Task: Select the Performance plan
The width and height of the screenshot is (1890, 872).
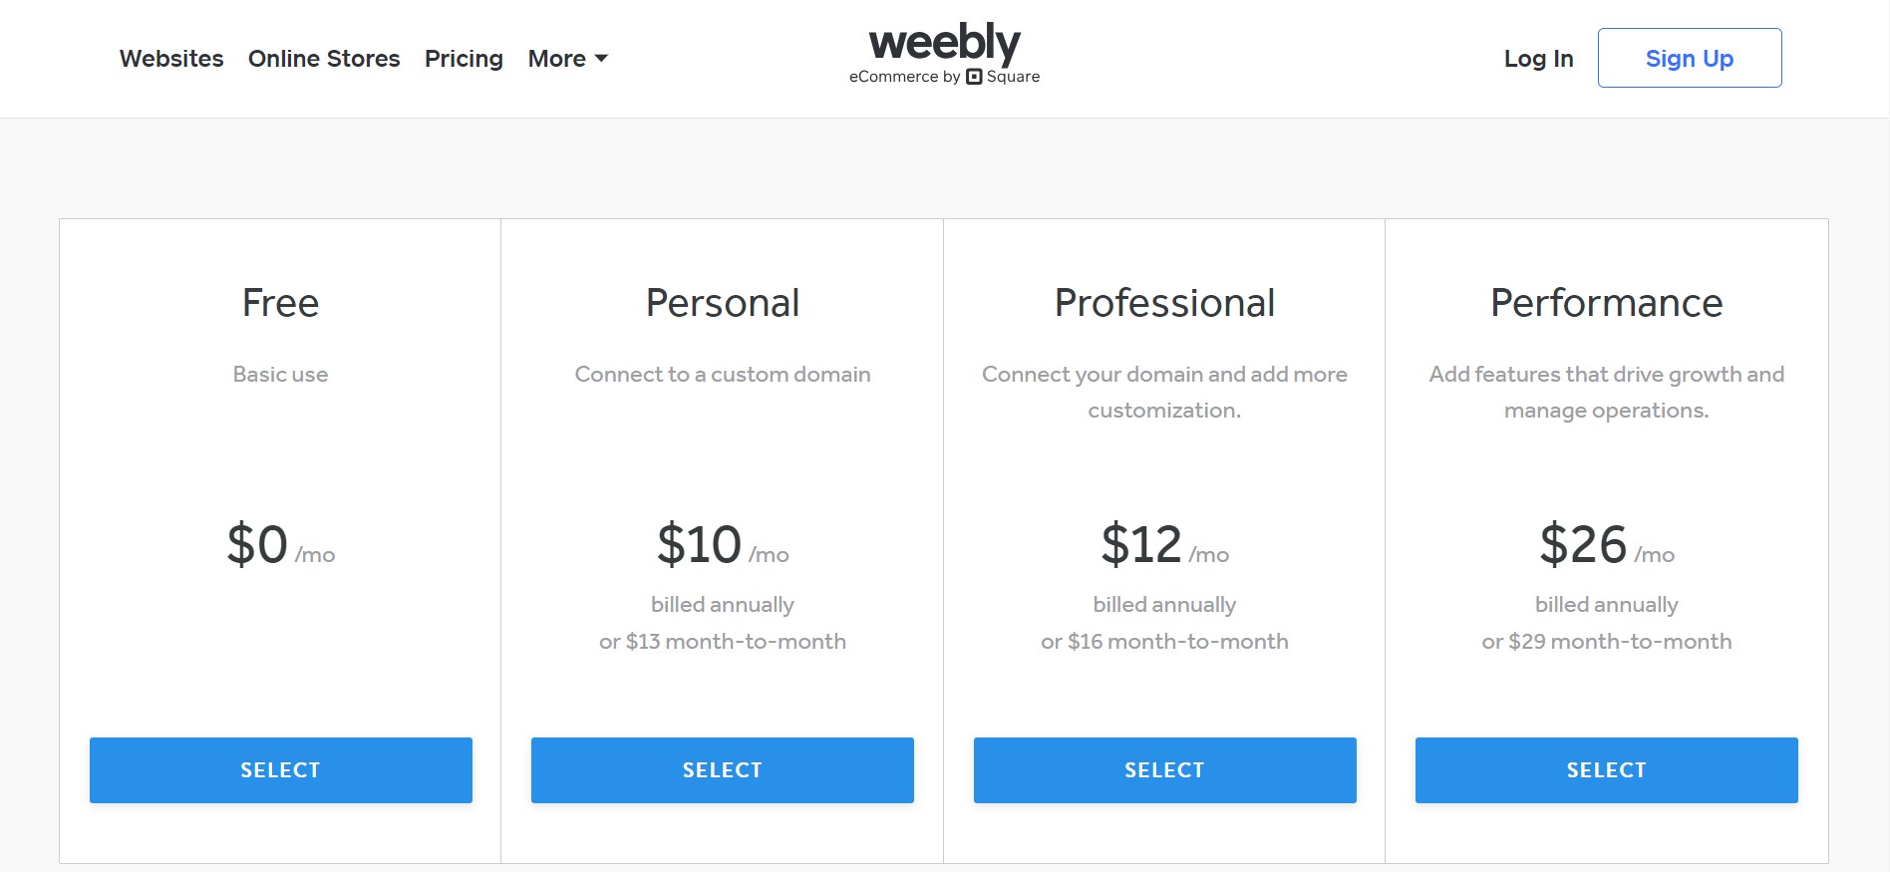Action: (x=1606, y=769)
